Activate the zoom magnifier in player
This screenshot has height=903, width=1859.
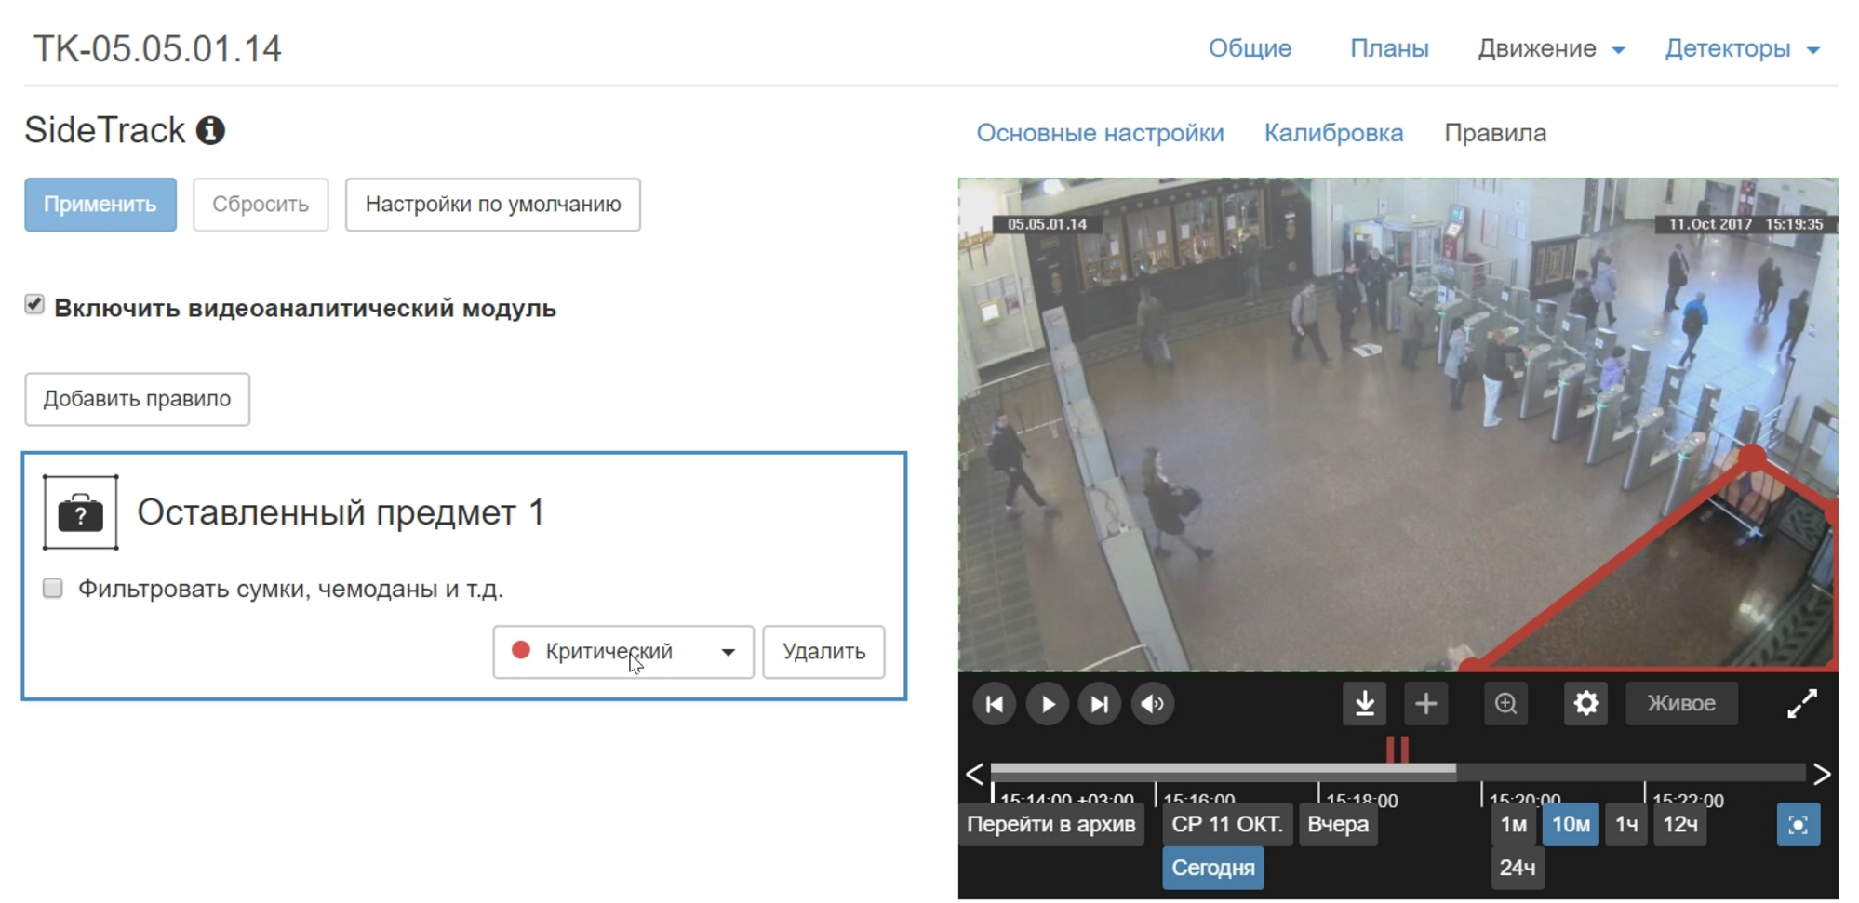[1506, 704]
